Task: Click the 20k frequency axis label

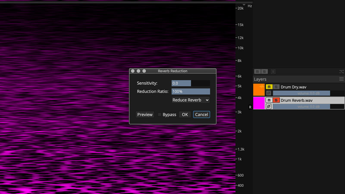Action: click(x=241, y=8)
